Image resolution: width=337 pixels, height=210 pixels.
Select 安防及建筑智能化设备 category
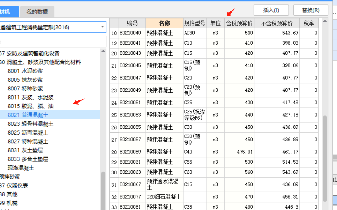[30, 53]
